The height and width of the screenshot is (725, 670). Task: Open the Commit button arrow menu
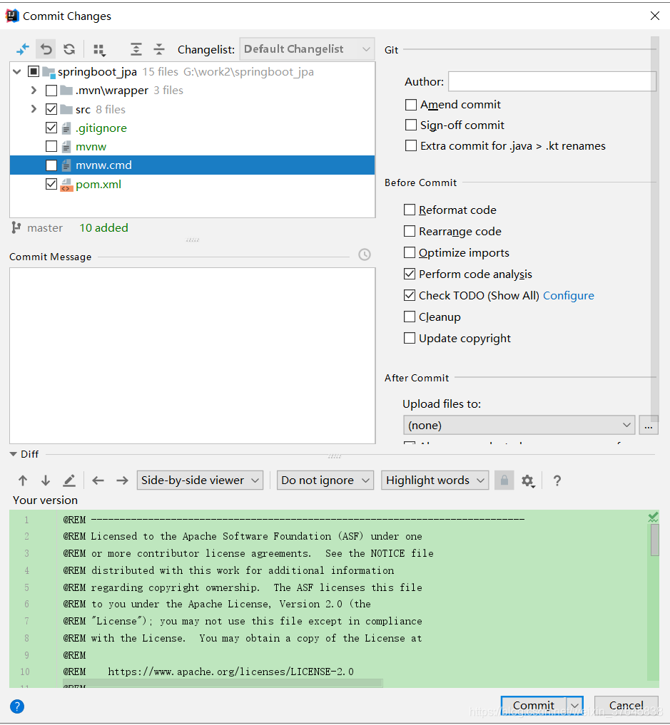574,706
